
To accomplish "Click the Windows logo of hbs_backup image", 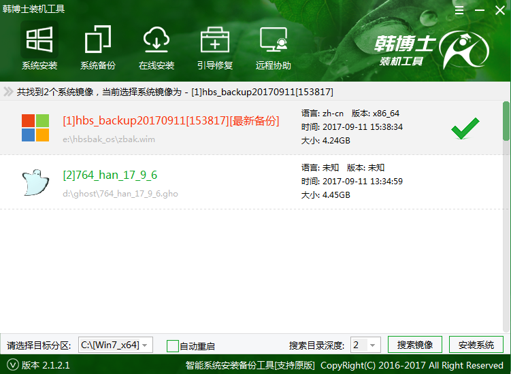I will (35, 127).
